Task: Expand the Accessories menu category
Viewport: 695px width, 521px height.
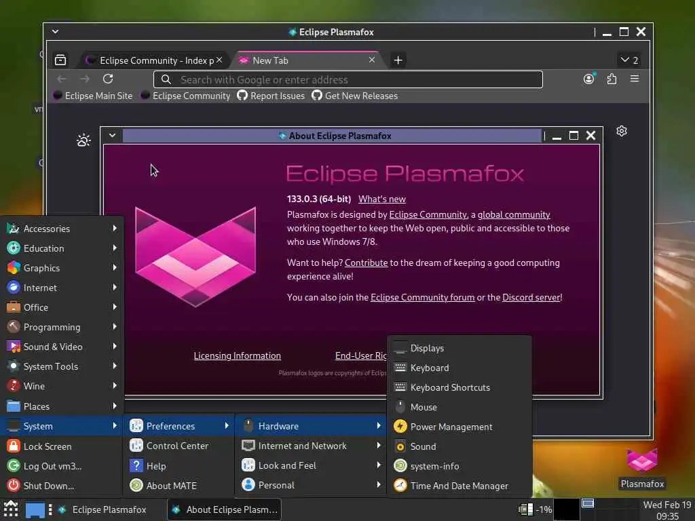Action: pos(62,229)
